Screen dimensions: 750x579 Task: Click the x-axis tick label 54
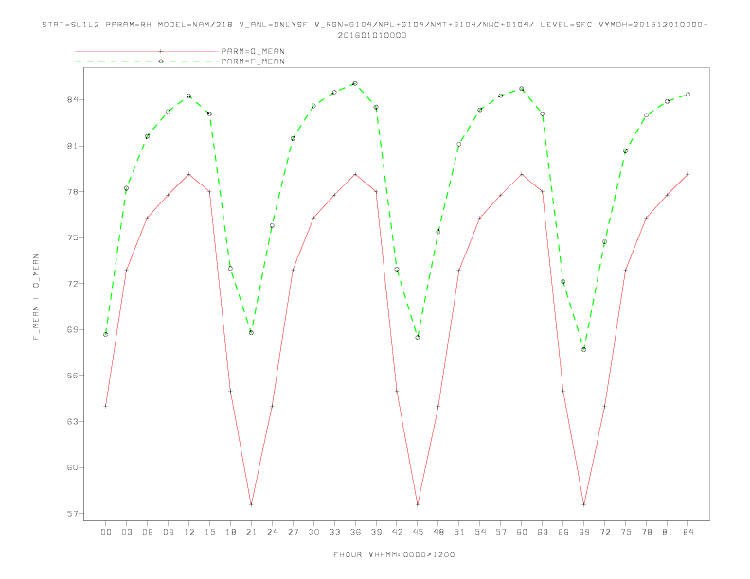pyautogui.click(x=480, y=532)
